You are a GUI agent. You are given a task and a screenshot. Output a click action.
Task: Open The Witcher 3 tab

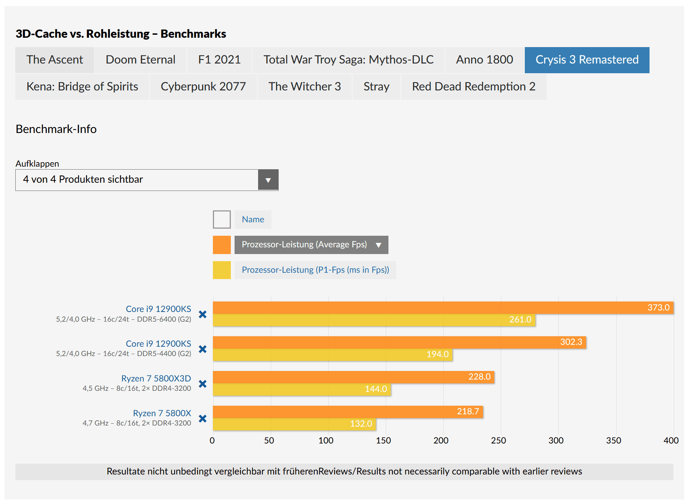click(x=305, y=87)
